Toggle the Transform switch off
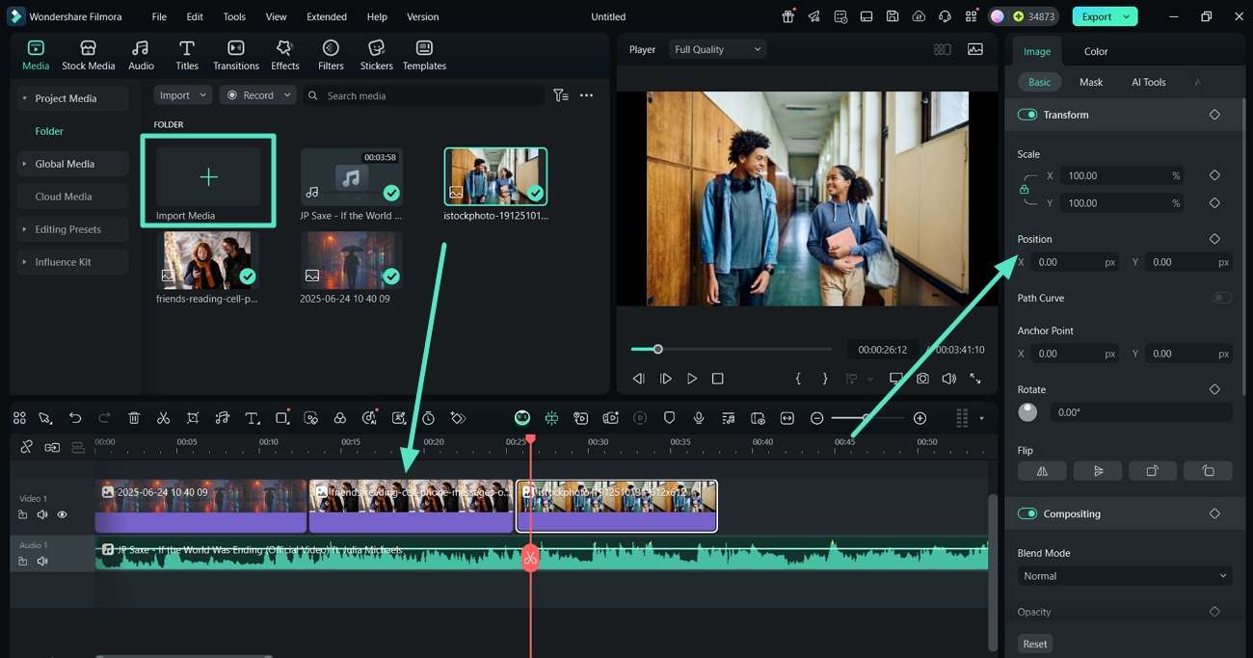 (1026, 115)
